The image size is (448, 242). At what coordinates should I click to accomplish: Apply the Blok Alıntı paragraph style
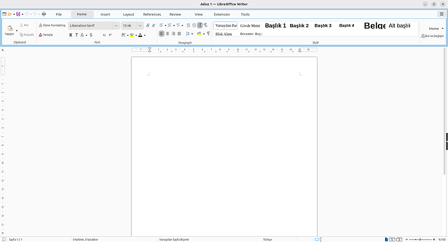point(224,34)
